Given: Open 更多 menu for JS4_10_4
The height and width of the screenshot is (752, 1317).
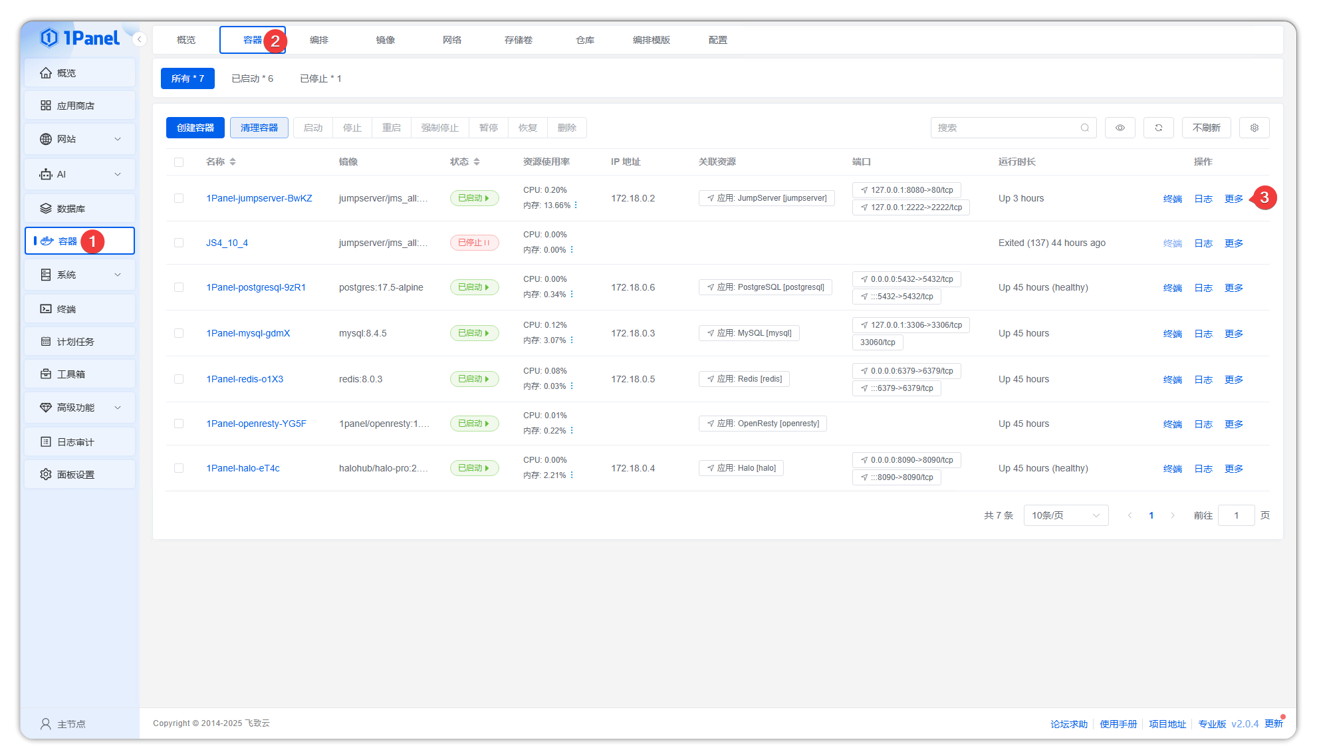Looking at the screenshot, I should pos(1234,243).
